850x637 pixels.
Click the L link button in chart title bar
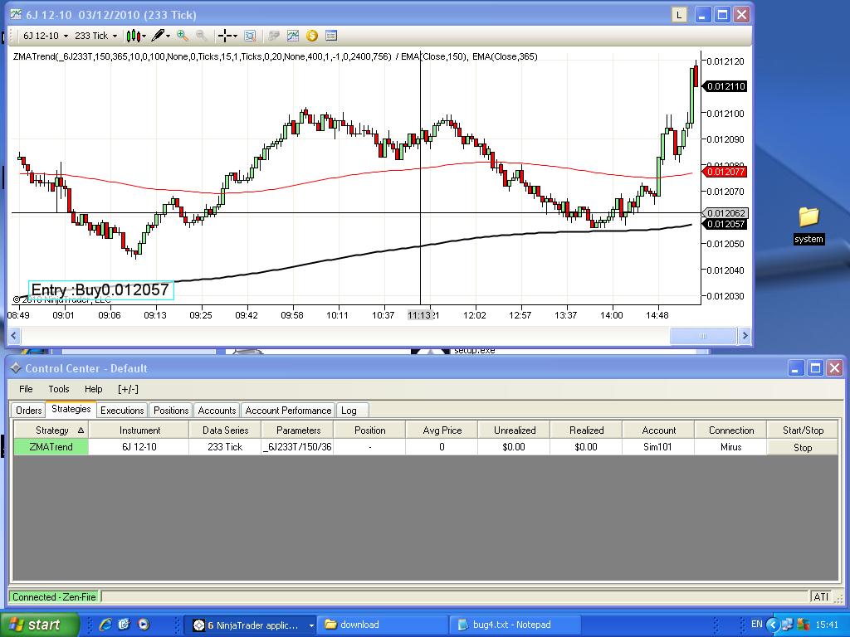[679, 15]
